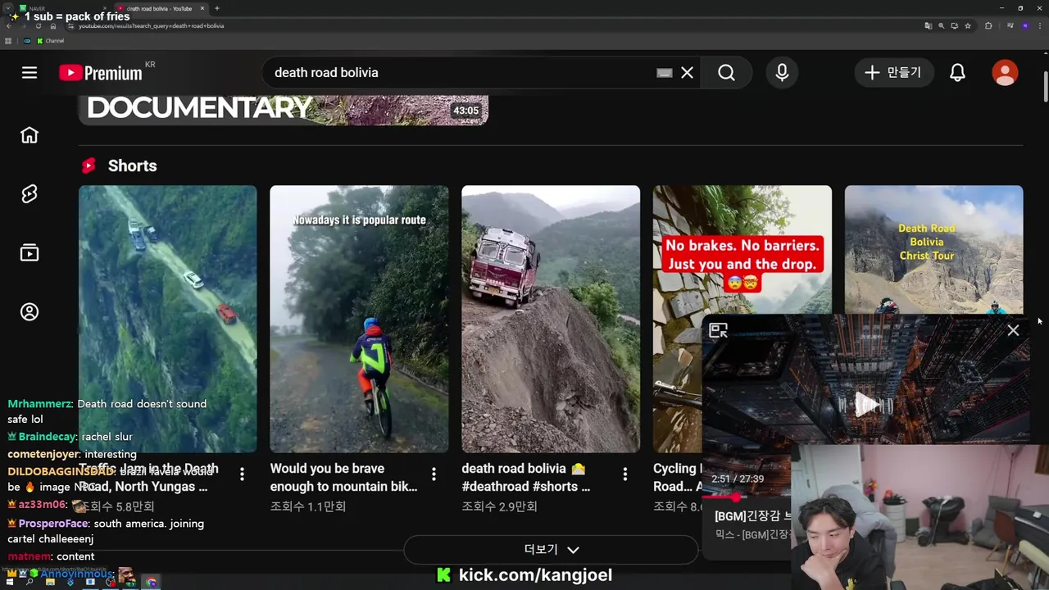Open 'death road bolivia #deathroad #shorts' title
Screen dimensions: 1049x590
(525, 478)
